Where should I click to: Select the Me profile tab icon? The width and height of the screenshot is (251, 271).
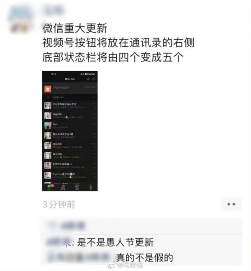91,187
